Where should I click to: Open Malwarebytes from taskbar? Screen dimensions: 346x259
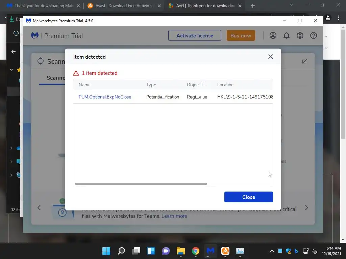coord(210,251)
